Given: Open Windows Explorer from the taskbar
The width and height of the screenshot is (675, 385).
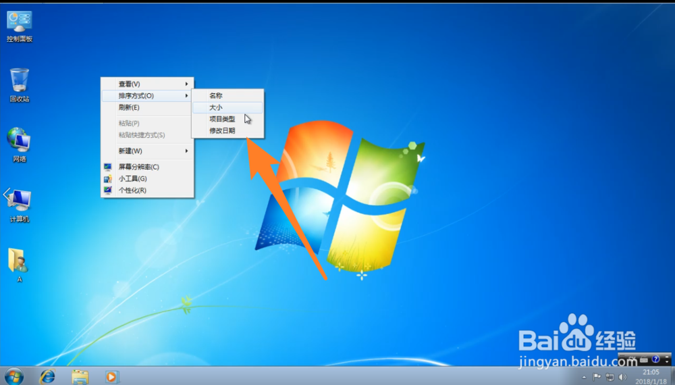Looking at the screenshot, I should (x=80, y=377).
